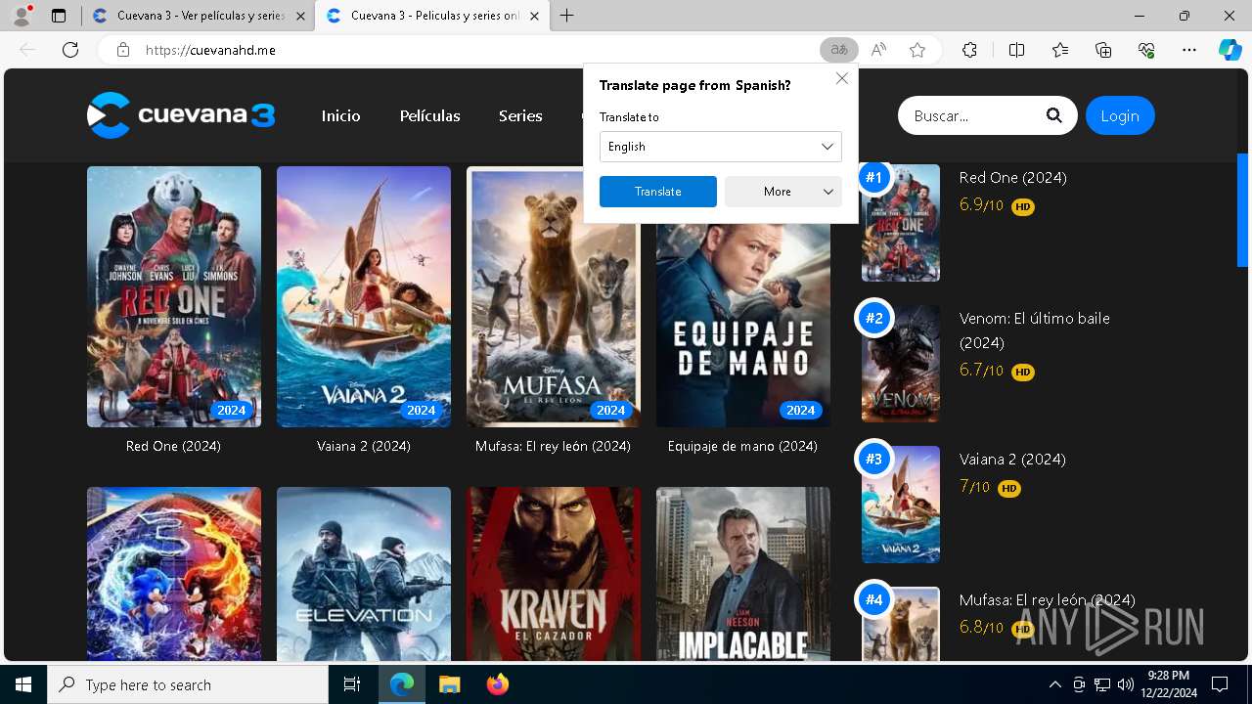Refresh the page with reload icon

70,50
